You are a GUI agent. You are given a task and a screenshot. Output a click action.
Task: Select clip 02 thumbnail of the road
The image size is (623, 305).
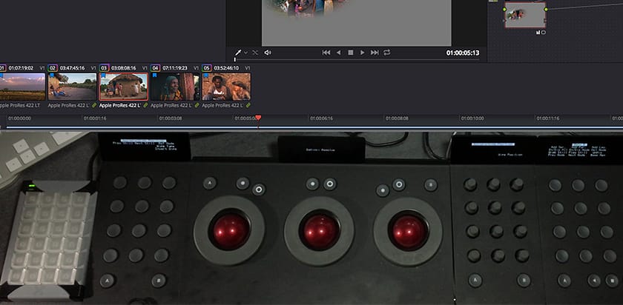[73, 87]
